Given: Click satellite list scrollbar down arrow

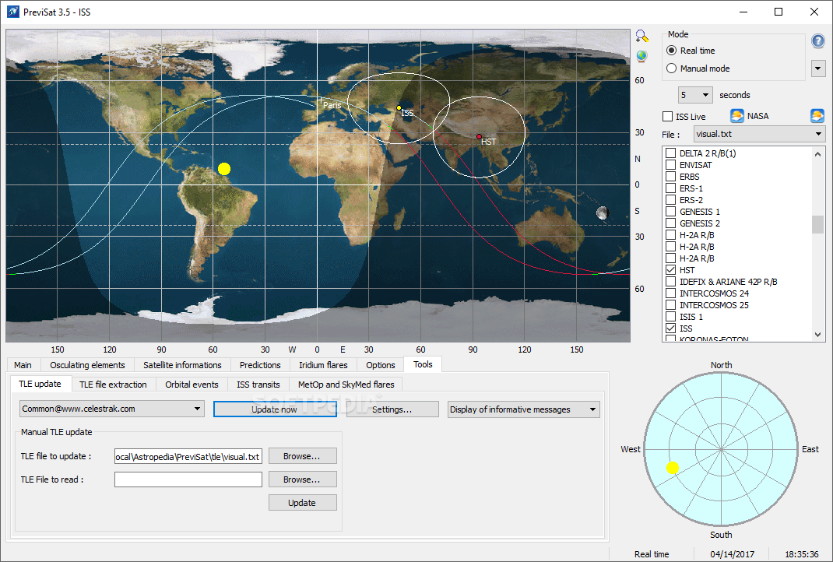Looking at the screenshot, I should pyautogui.click(x=817, y=335).
